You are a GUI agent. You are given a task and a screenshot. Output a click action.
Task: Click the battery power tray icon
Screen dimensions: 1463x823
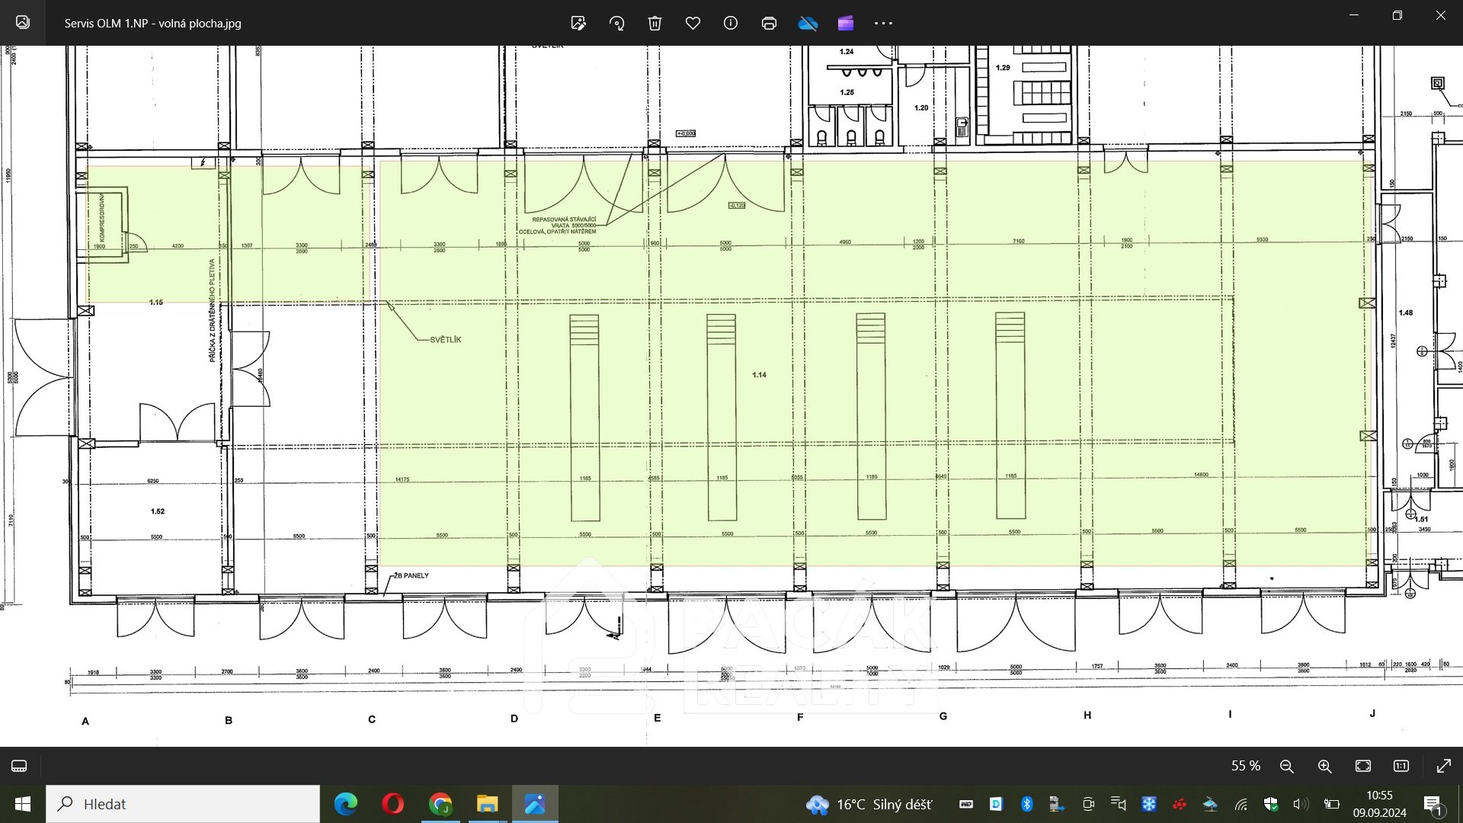[1332, 804]
